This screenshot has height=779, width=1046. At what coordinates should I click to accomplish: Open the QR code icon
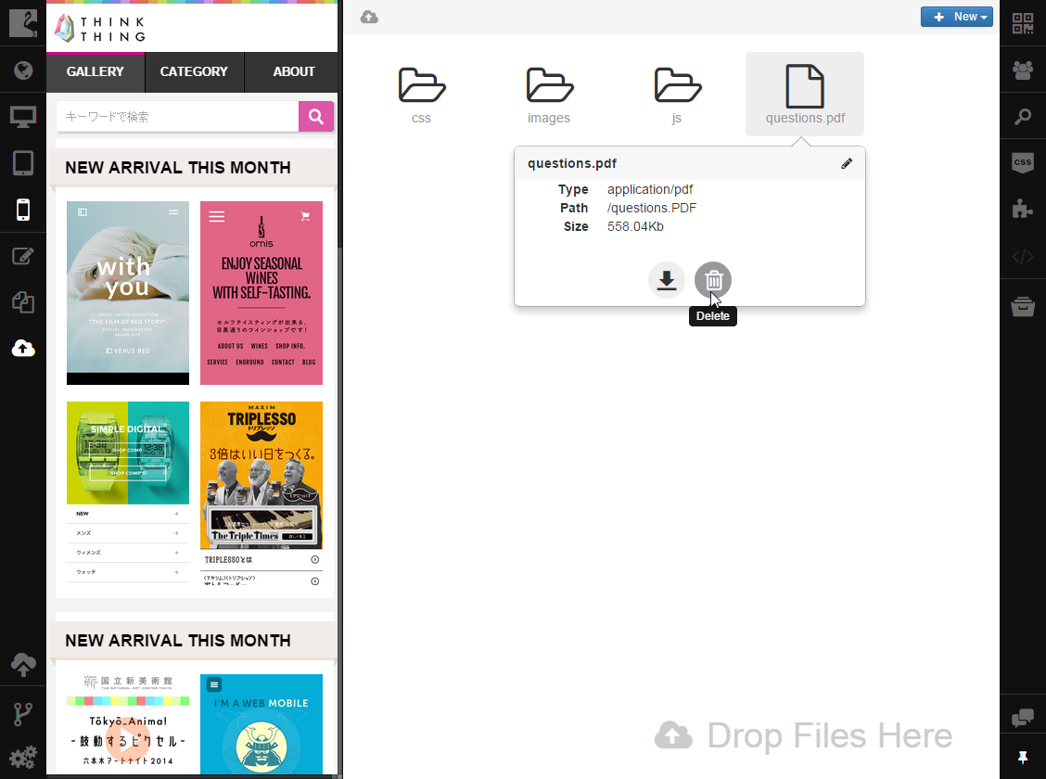(1023, 23)
